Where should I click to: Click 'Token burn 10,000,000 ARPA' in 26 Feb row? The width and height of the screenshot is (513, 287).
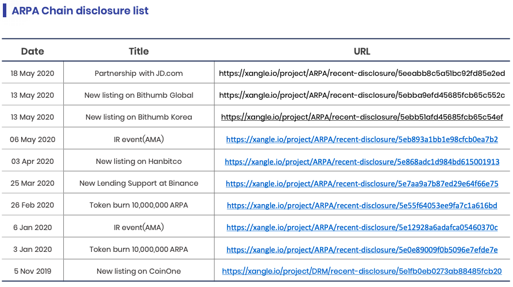click(138, 205)
